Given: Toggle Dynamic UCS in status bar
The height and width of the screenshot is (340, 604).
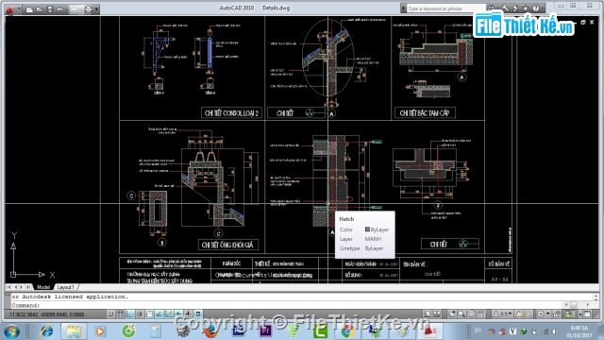Looking at the screenshot, I should [169, 314].
